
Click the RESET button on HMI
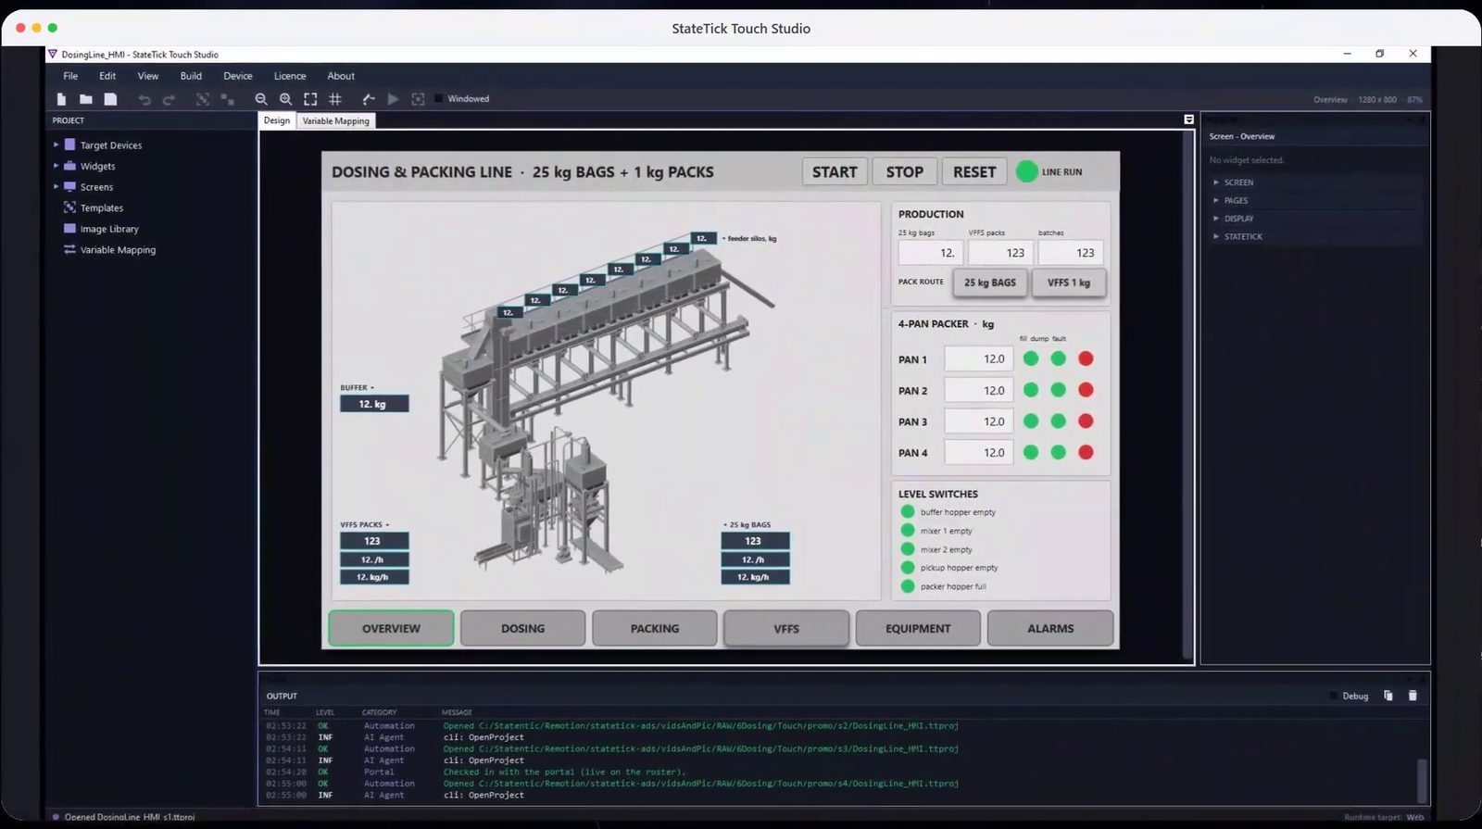974,172
